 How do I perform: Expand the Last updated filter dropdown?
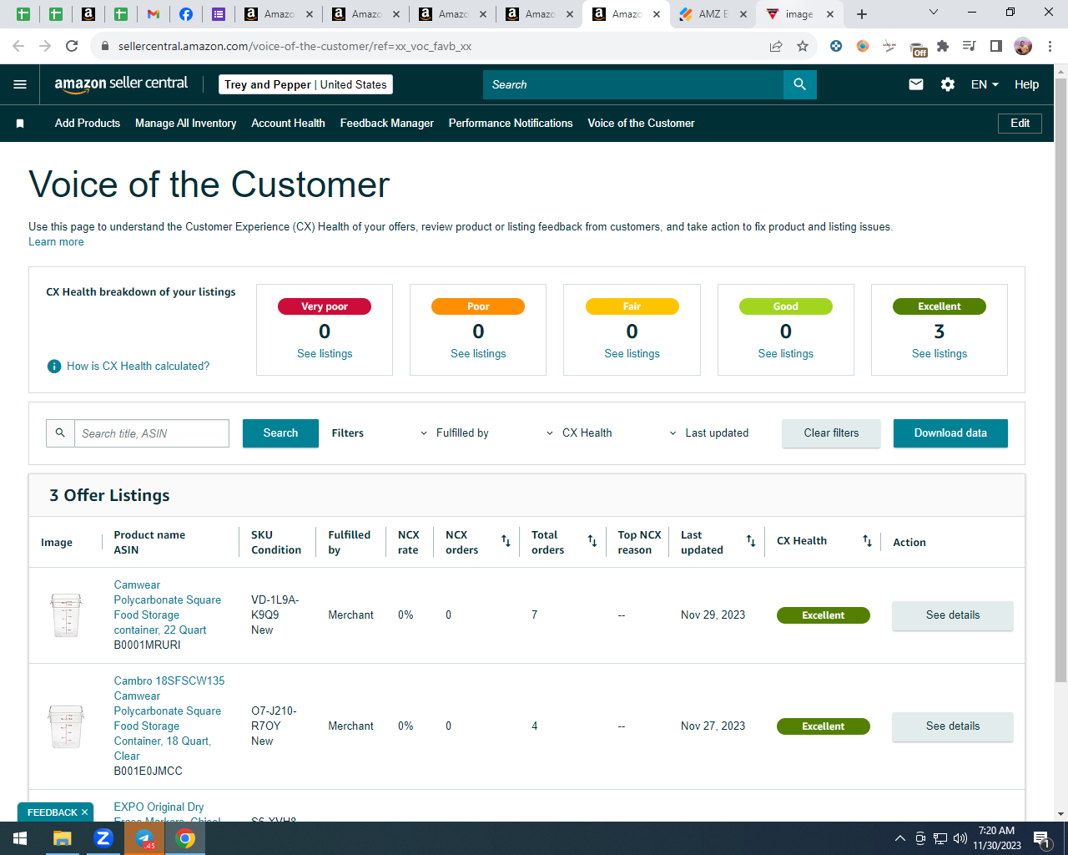(x=709, y=433)
